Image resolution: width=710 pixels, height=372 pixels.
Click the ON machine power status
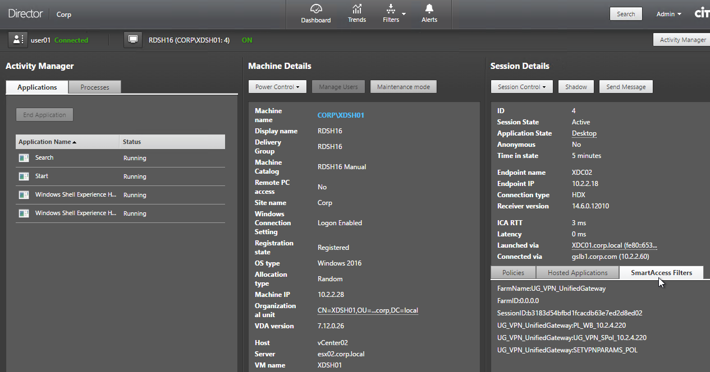247,40
